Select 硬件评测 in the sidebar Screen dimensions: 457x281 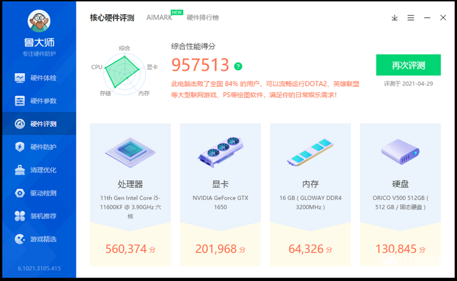point(39,124)
